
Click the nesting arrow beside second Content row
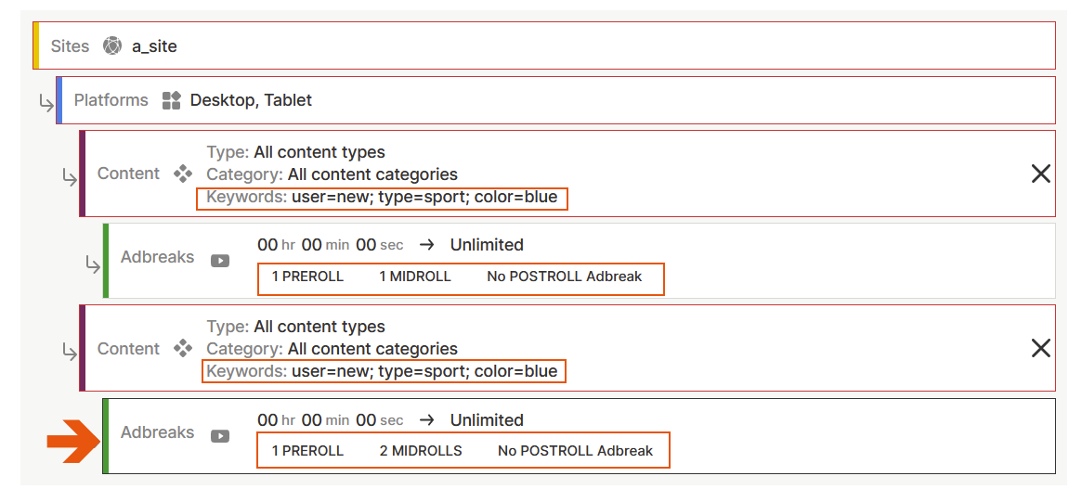pyautogui.click(x=69, y=352)
